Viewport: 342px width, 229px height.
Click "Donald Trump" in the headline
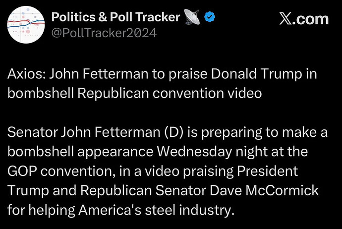[x=257, y=74]
